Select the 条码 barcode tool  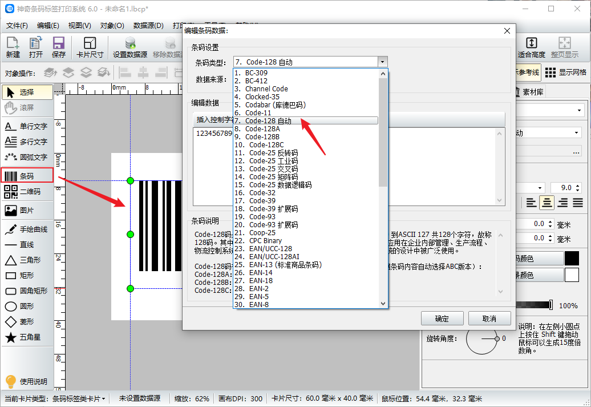click(27, 176)
